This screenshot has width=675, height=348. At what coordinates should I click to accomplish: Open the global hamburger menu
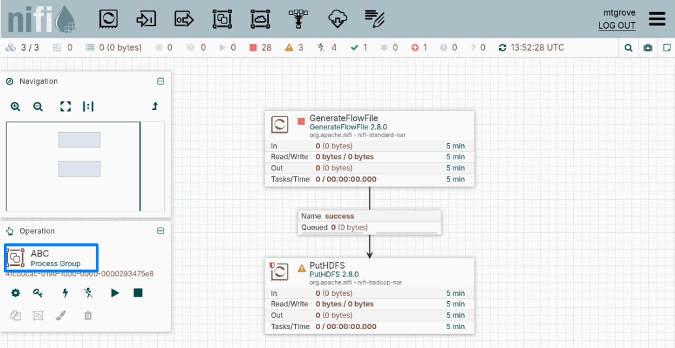pyautogui.click(x=657, y=19)
